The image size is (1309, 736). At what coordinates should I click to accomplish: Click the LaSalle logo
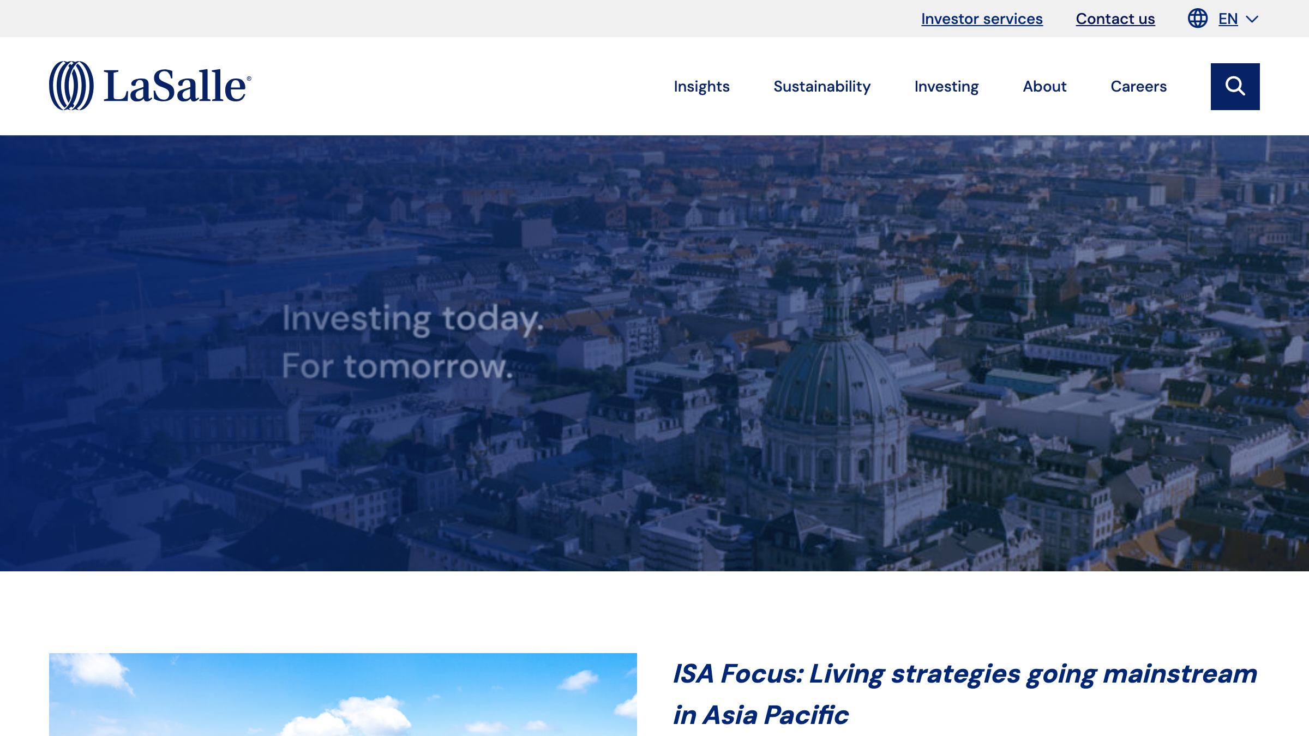tap(150, 86)
